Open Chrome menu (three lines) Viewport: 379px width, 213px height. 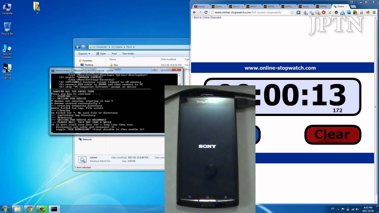click(x=375, y=12)
